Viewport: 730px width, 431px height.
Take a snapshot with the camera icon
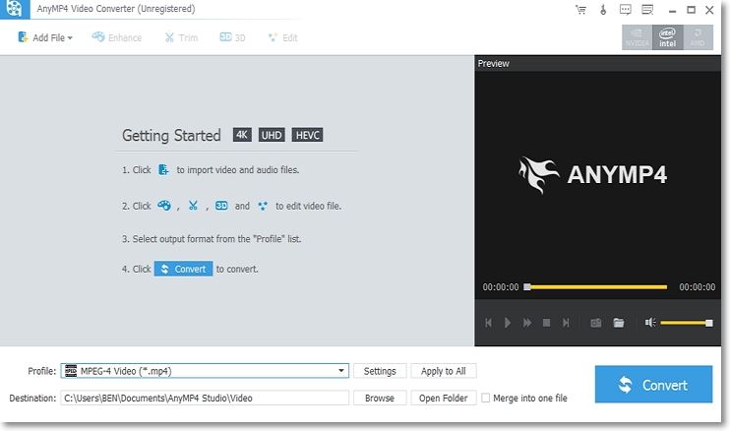pos(596,323)
